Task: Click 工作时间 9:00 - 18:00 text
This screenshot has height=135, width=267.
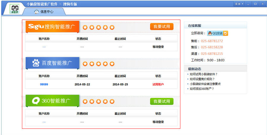Action: [x=208, y=60]
